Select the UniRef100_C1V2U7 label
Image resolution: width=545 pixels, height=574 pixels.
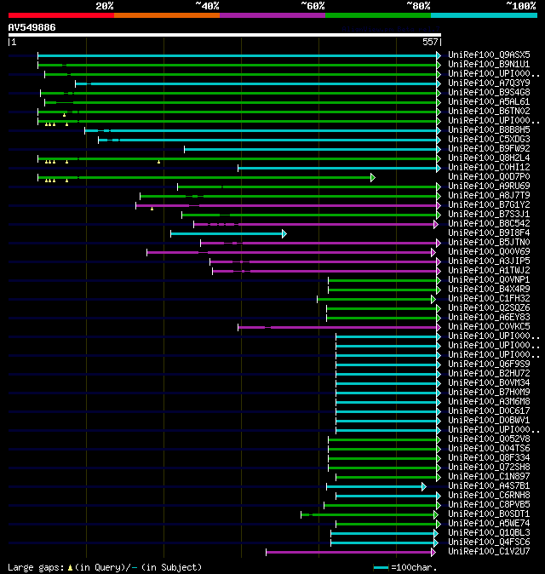pos(489,552)
